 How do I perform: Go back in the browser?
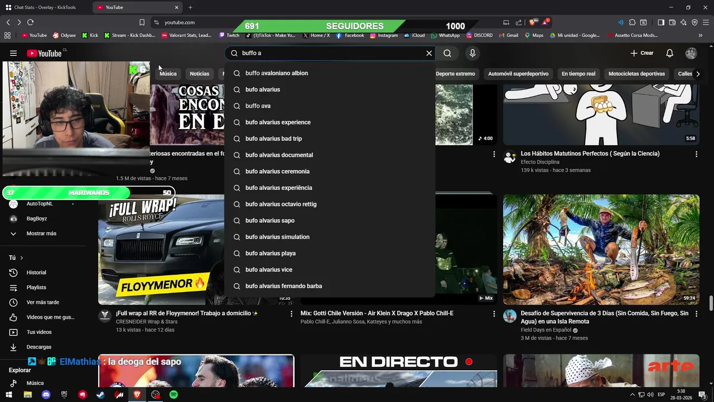coord(8,22)
